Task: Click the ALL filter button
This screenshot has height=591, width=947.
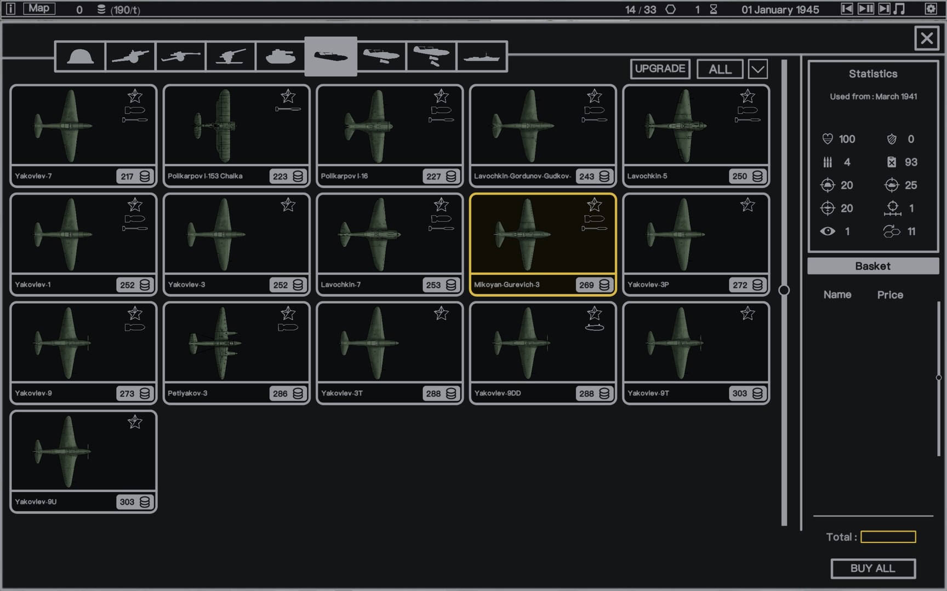Action: 720,69
